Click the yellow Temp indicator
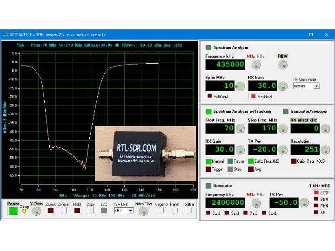335x251 pixels. click(x=24, y=211)
